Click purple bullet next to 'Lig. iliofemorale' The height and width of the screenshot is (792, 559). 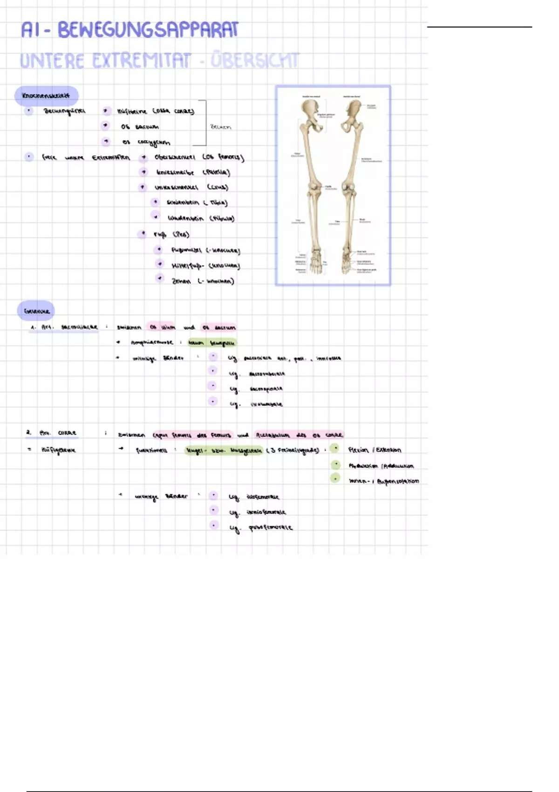(213, 496)
